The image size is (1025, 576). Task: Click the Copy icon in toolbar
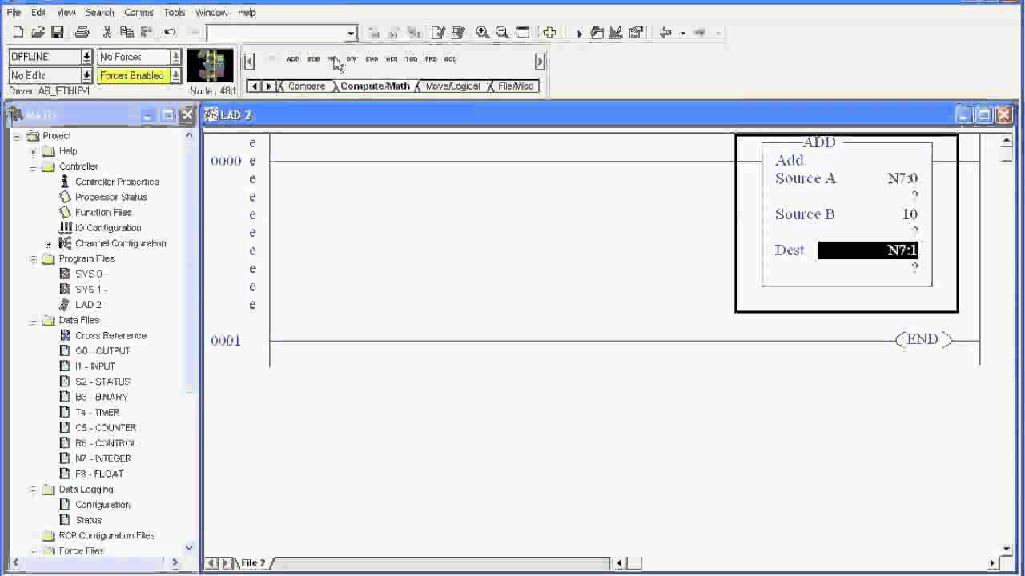click(127, 33)
